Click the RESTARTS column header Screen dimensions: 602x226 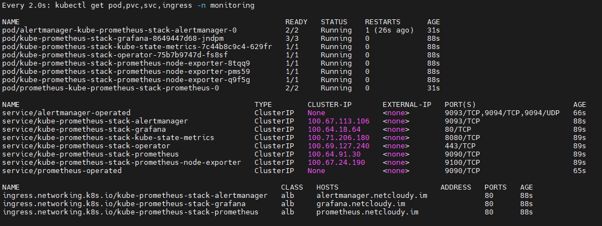[x=382, y=22]
